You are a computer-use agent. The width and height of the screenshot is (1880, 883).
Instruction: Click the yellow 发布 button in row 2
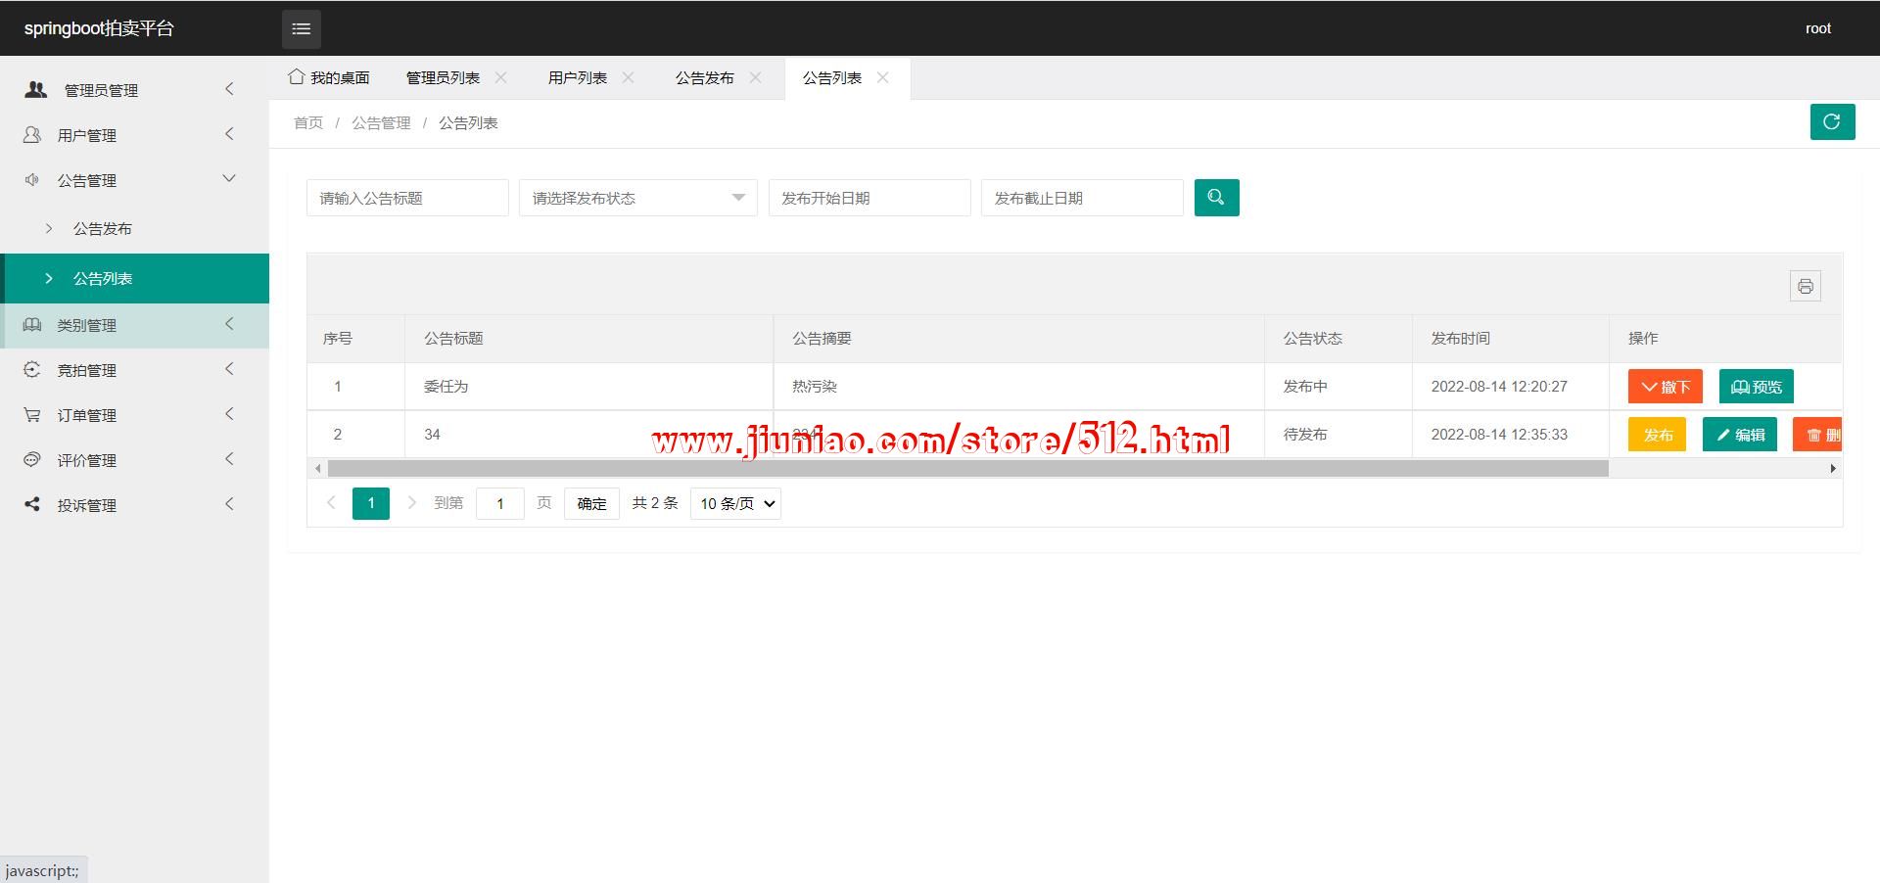click(1657, 435)
